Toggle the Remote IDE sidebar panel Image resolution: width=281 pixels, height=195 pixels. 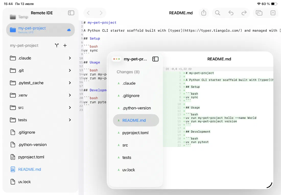click(x=71, y=13)
